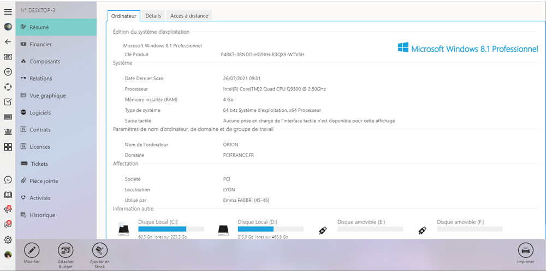Click the Imprimer printer icon

pyautogui.click(x=525, y=250)
